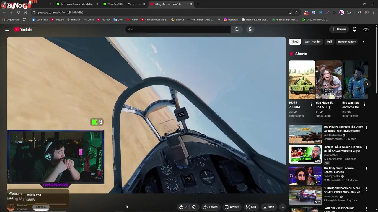Select the 'Benzer sanatçı' filter chip

tap(348, 42)
